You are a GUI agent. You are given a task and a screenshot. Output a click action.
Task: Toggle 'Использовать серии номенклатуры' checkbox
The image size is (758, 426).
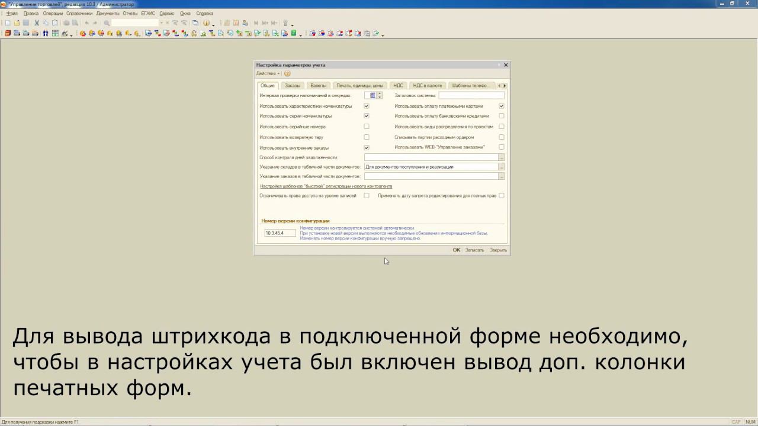367,116
